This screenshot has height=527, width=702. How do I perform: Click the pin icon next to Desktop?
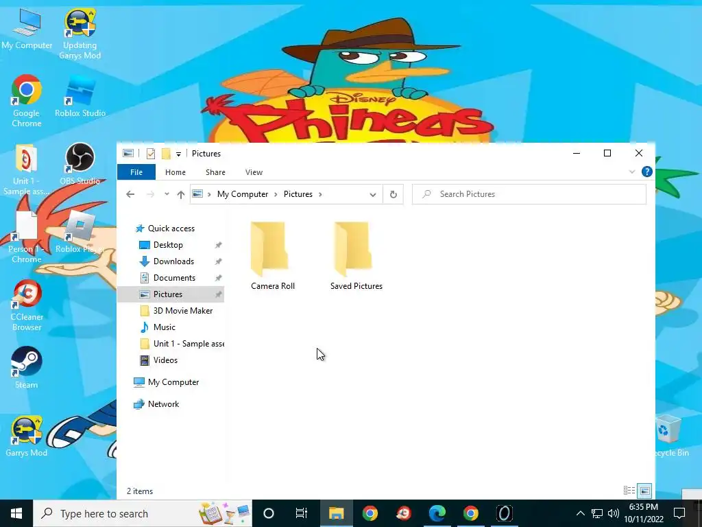click(218, 245)
